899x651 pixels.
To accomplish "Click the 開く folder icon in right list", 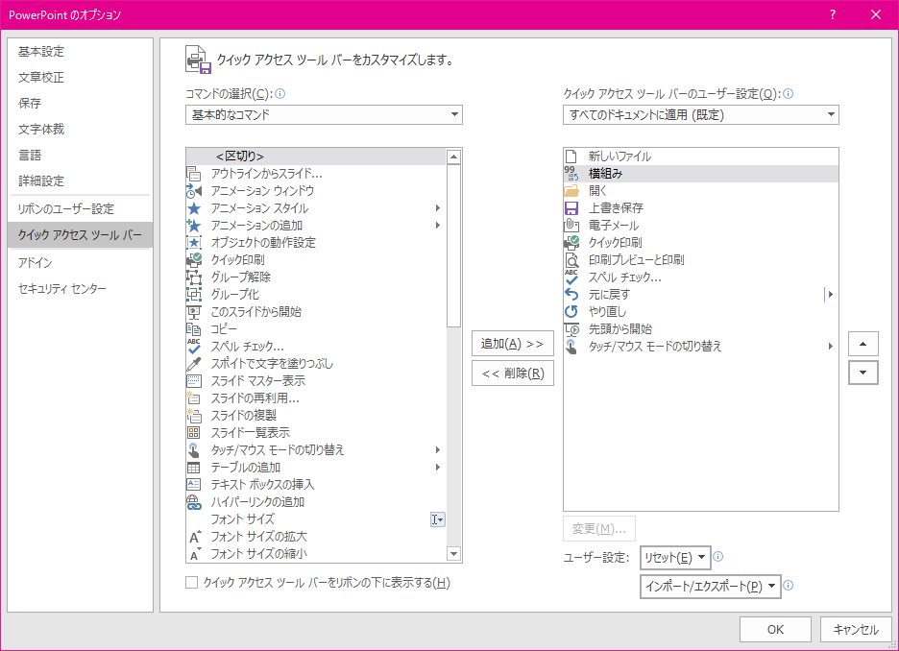I will pyautogui.click(x=571, y=191).
